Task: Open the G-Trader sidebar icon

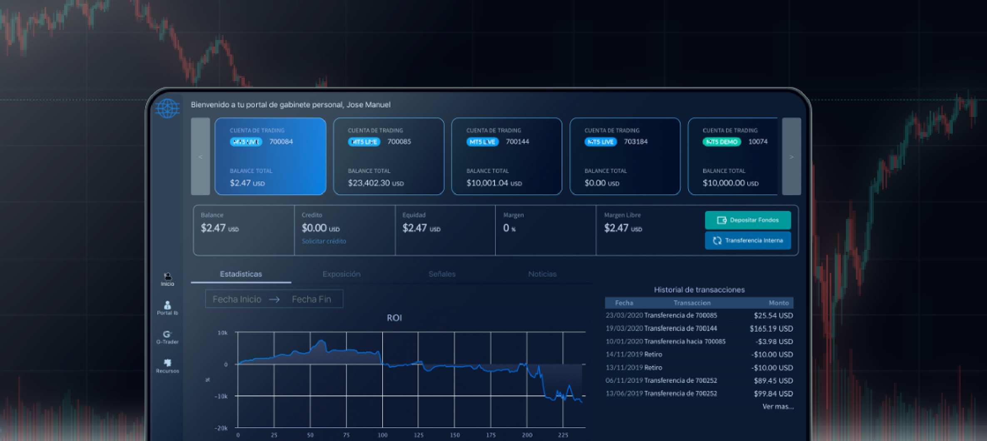Action: 167,337
